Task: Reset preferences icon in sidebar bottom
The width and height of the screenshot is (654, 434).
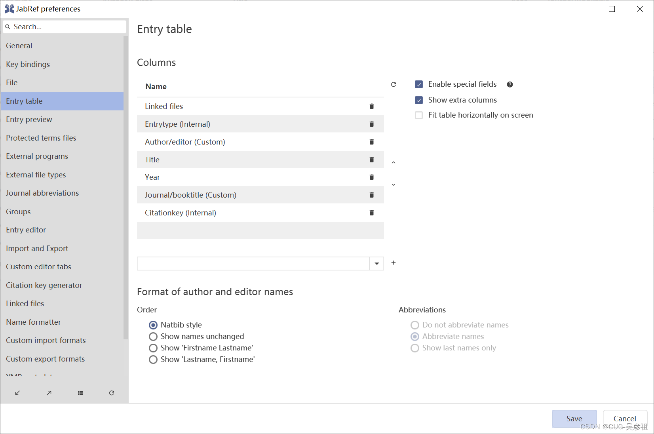Action: click(x=112, y=393)
